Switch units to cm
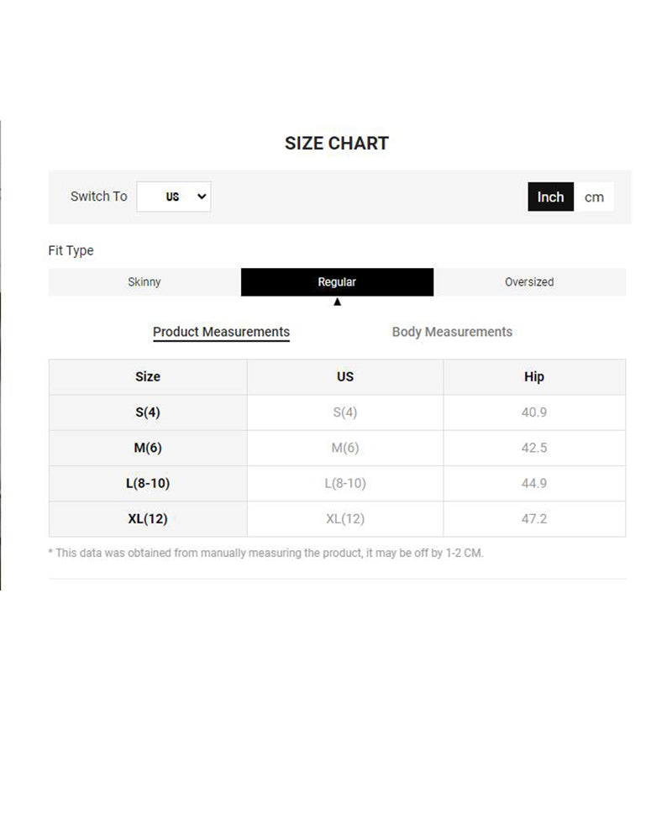This screenshot has height=840, width=672. tap(594, 197)
